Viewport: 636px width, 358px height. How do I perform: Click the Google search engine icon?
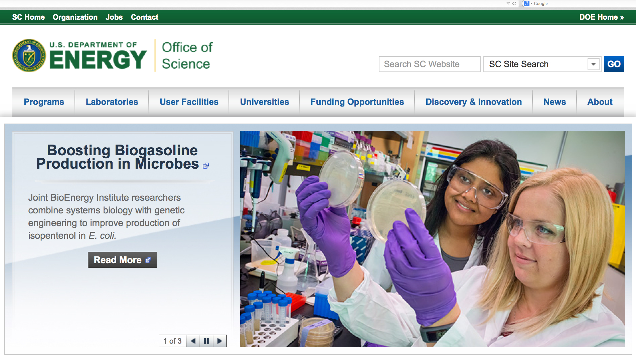(527, 4)
